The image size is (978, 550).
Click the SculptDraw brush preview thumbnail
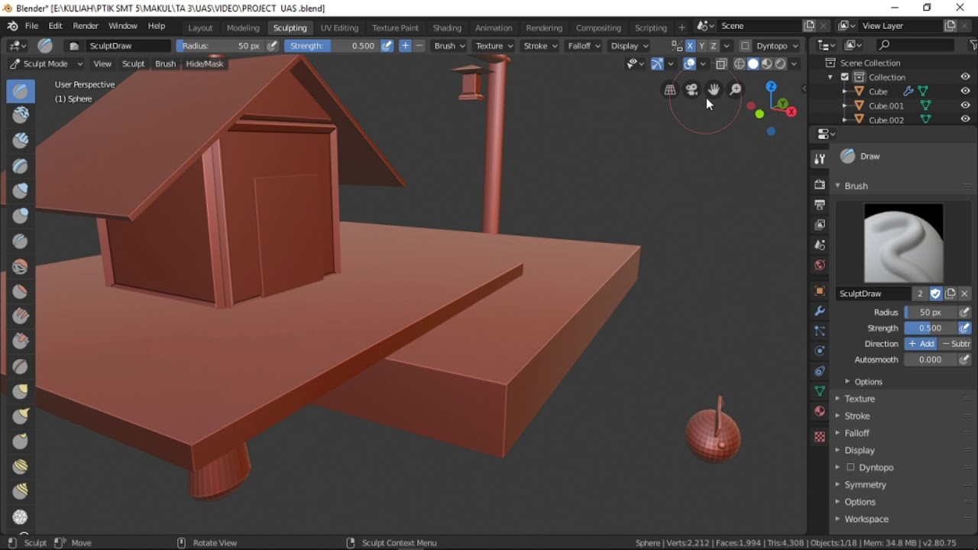[903, 243]
